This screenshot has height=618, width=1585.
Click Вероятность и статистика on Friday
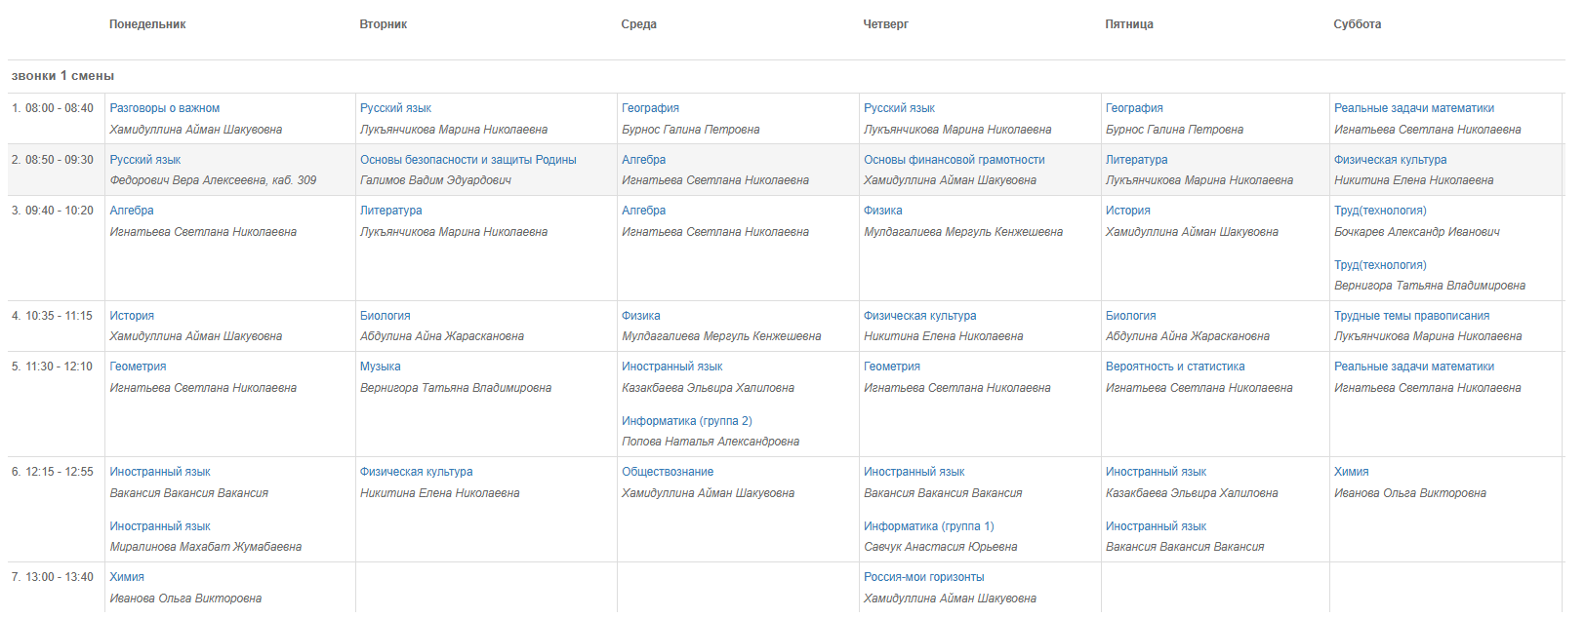(x=1174, y=367)
